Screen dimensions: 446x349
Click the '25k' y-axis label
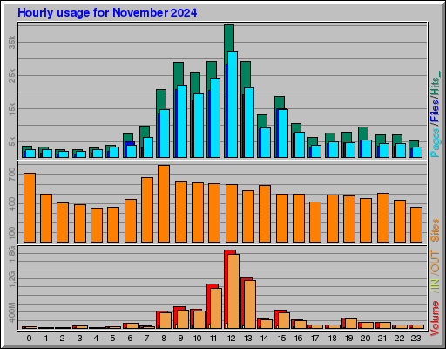11,76
